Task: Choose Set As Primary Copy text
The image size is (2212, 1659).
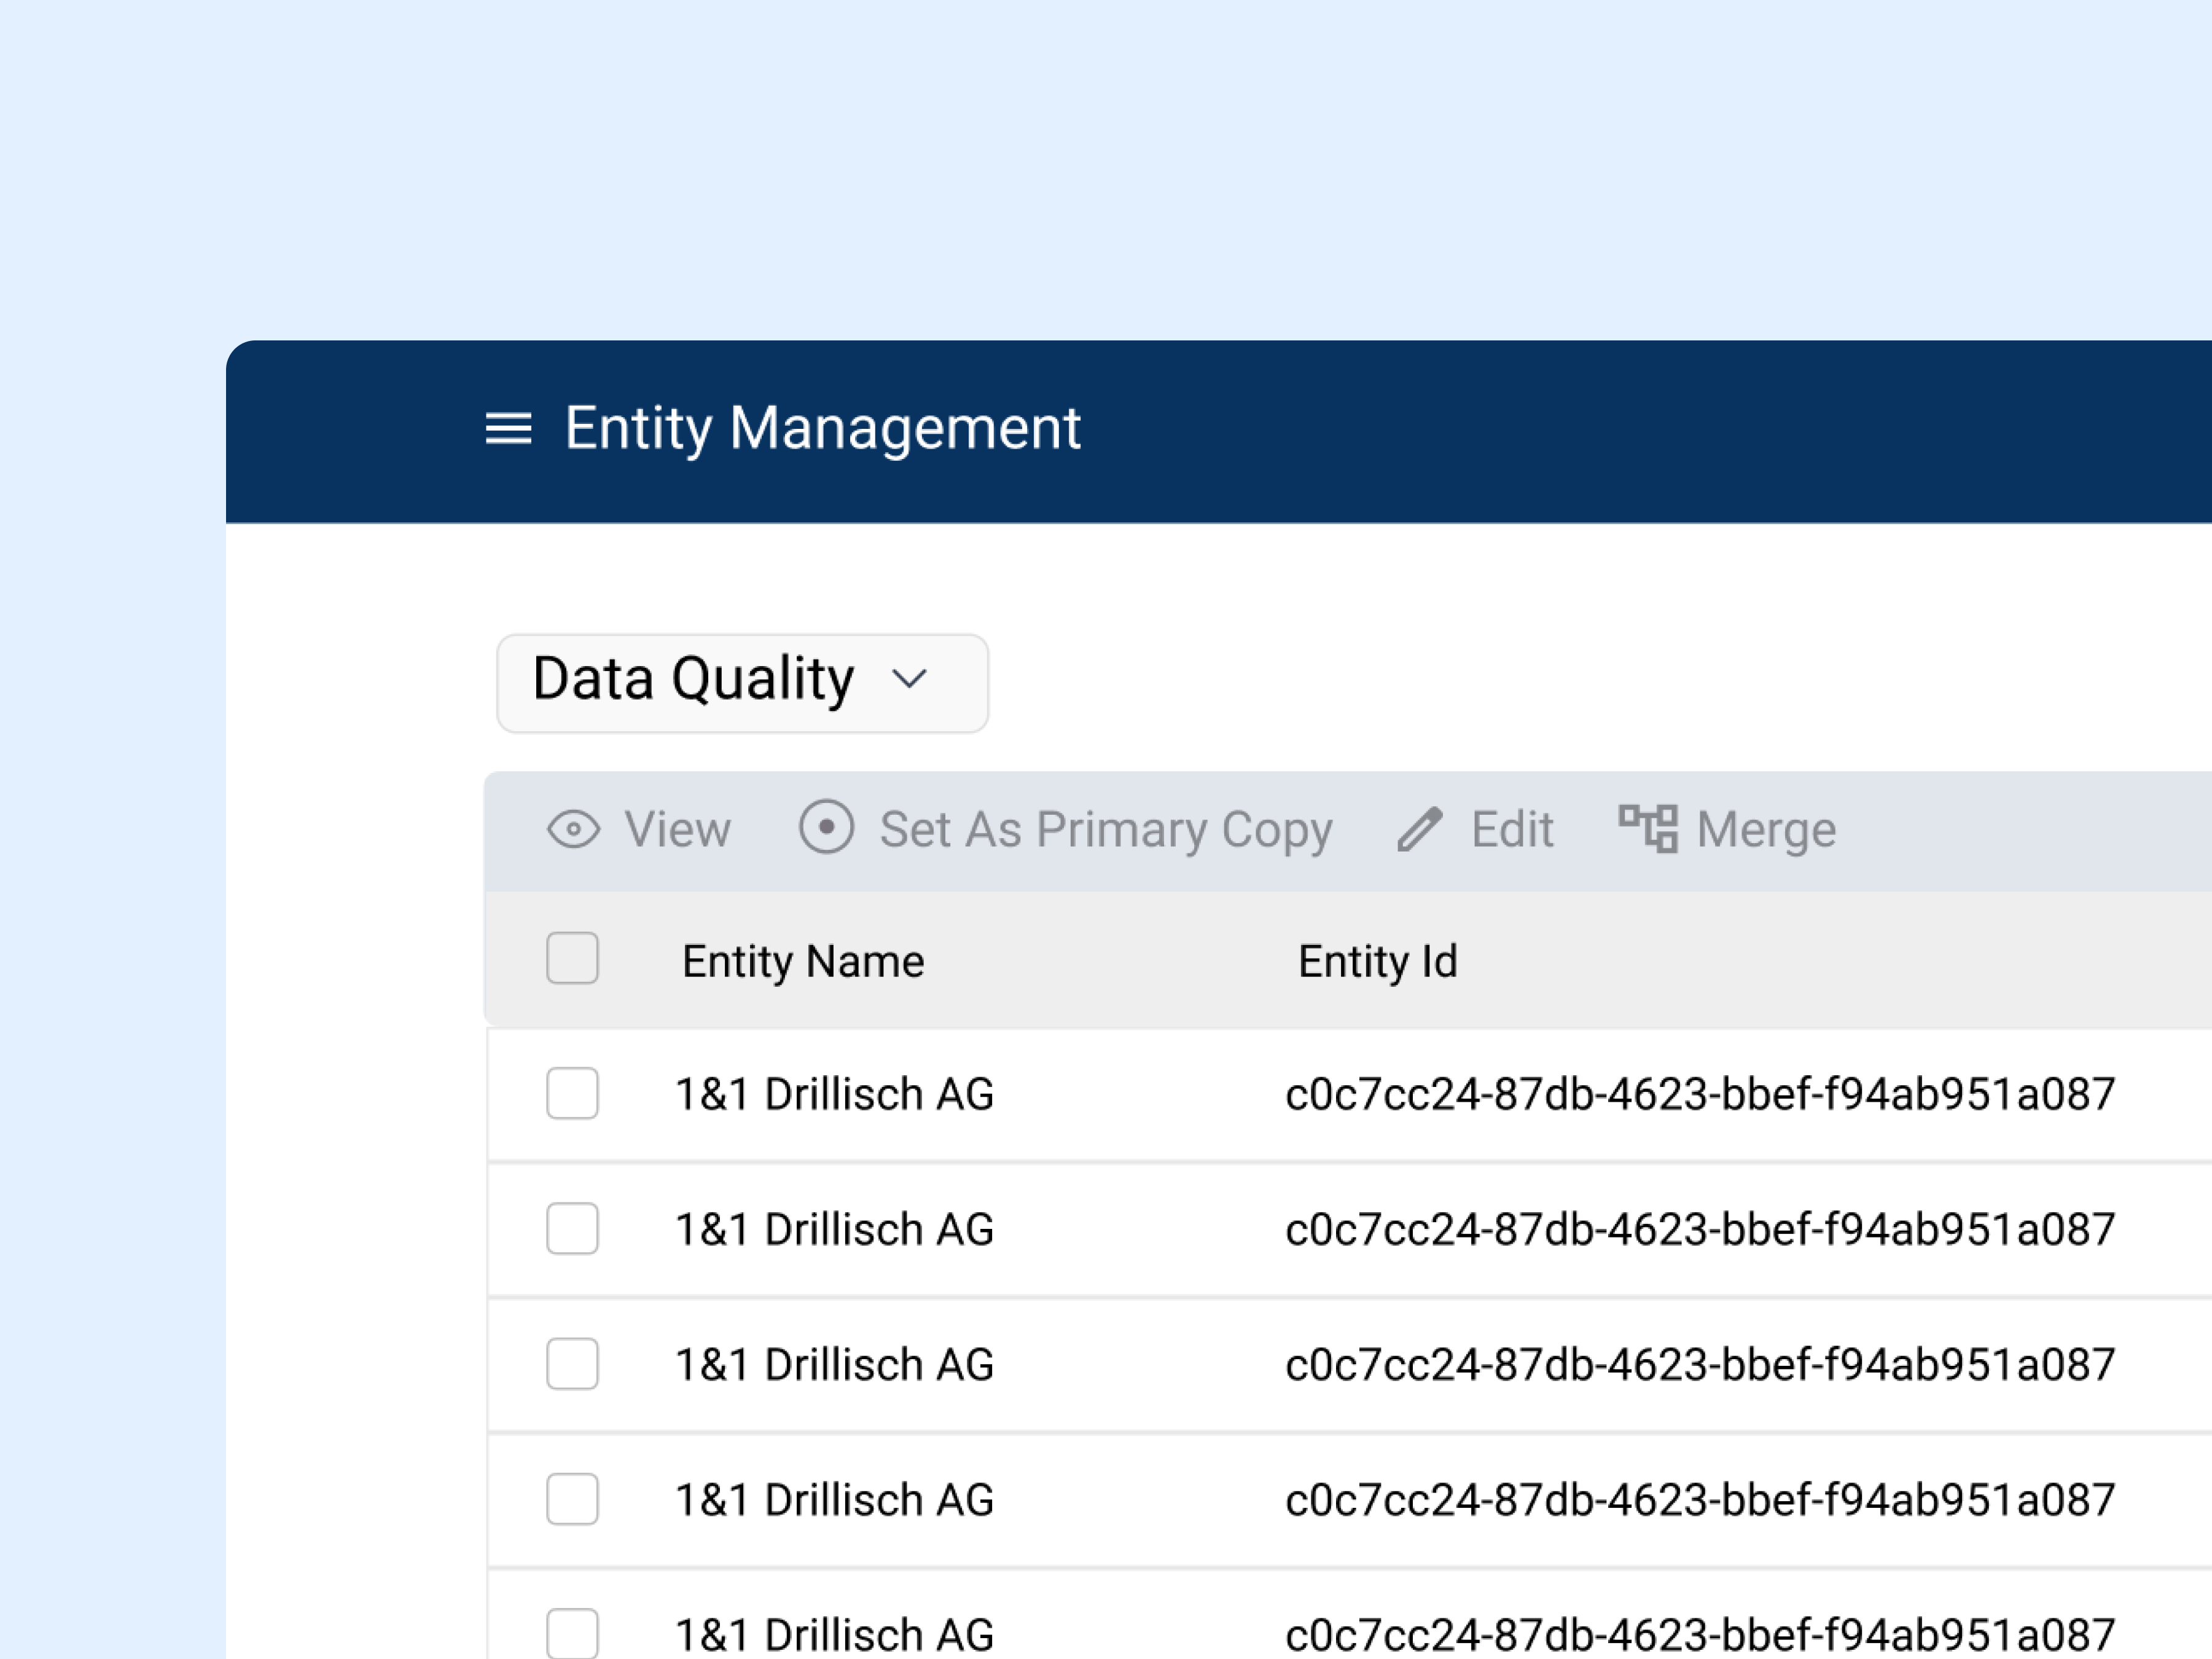Action: 1105,829
